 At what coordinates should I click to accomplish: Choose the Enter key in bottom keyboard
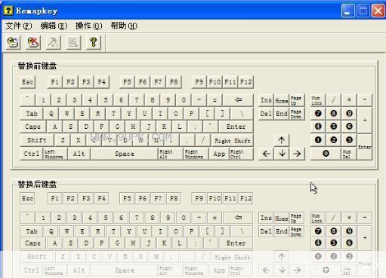(x=236, y=243)
